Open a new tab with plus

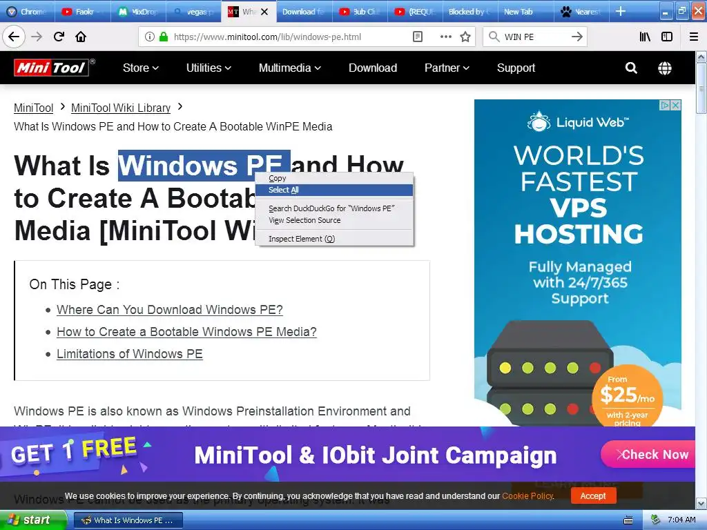pyautogui.click(x=621, y=11)
